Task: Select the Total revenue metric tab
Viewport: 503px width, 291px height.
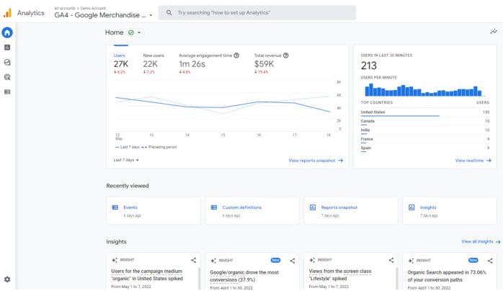Action: tap(272, 64)
